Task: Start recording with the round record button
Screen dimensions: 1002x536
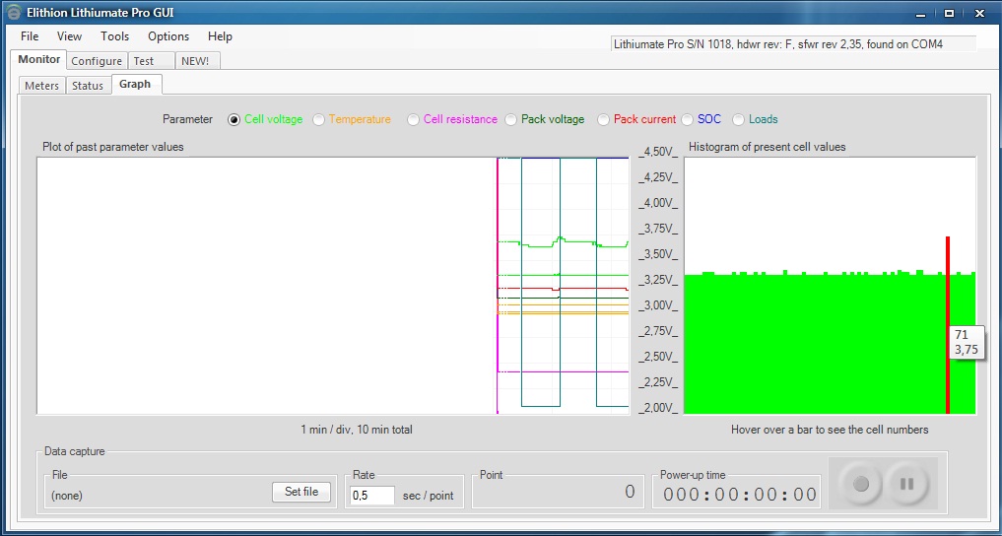Action: [x=861, y=484]
